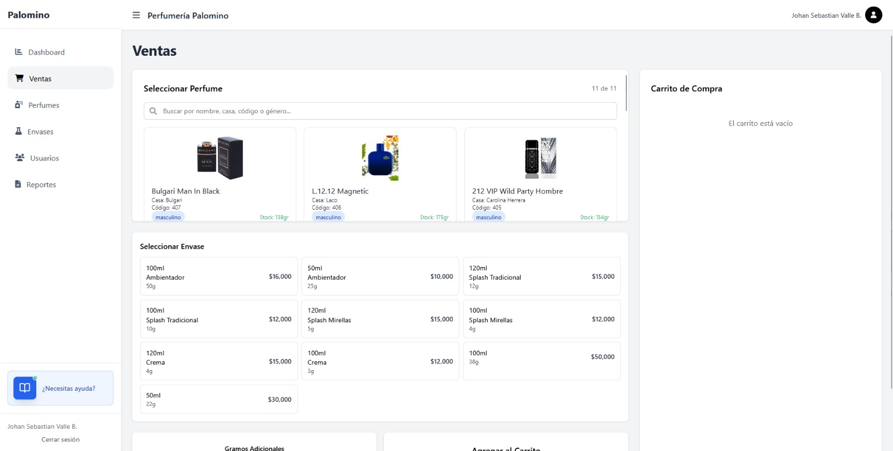Navigate to Envases
The width and height of the screenshot is (893, 451).
coord(60,132)
